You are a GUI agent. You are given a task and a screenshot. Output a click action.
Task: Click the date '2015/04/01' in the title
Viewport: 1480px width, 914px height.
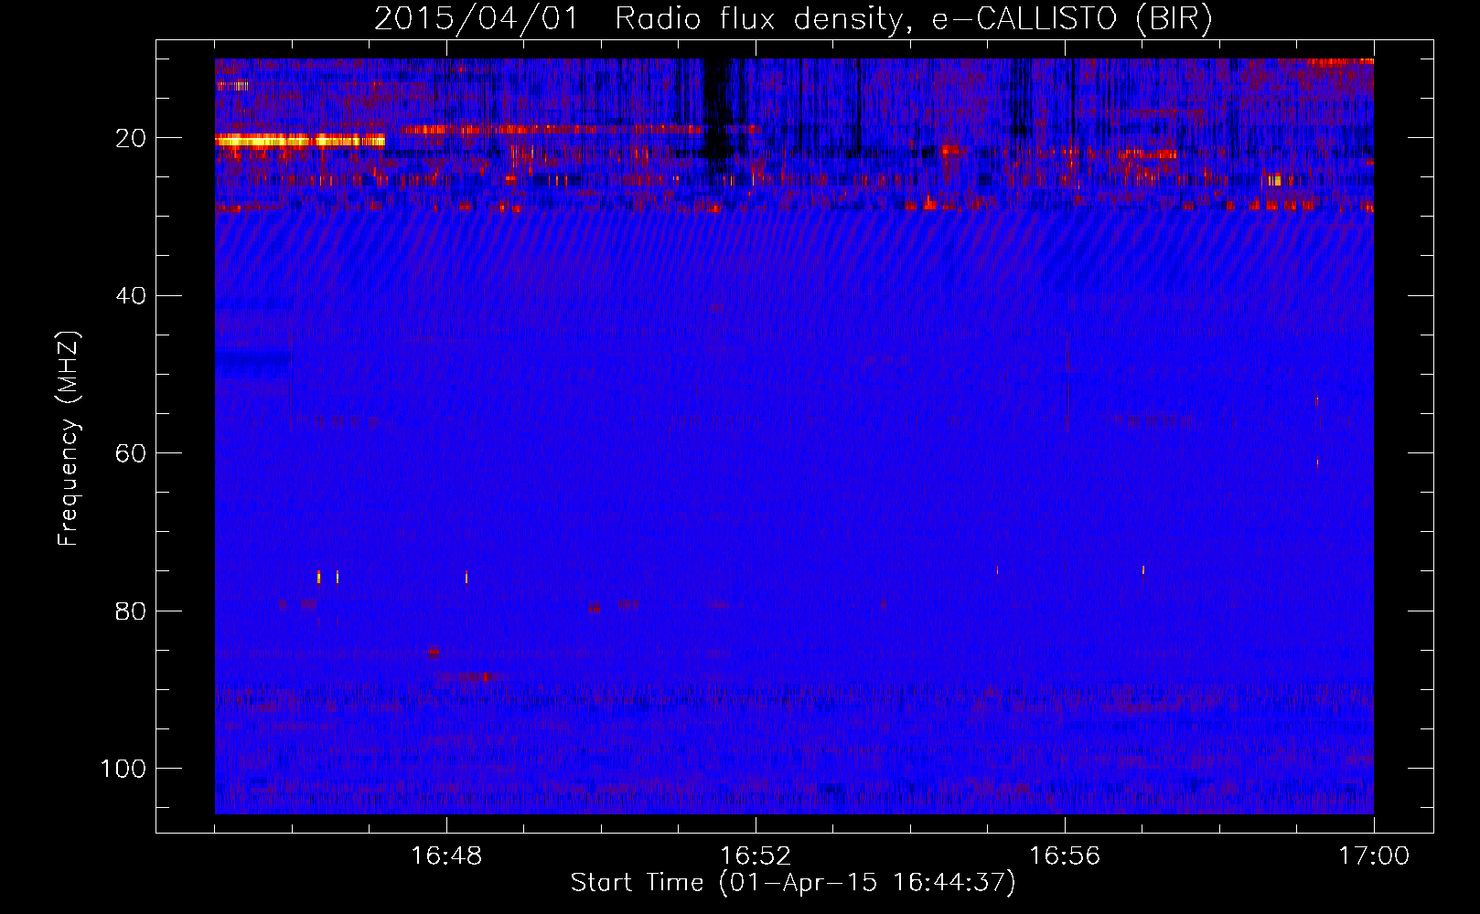click(x=477, y=19)
